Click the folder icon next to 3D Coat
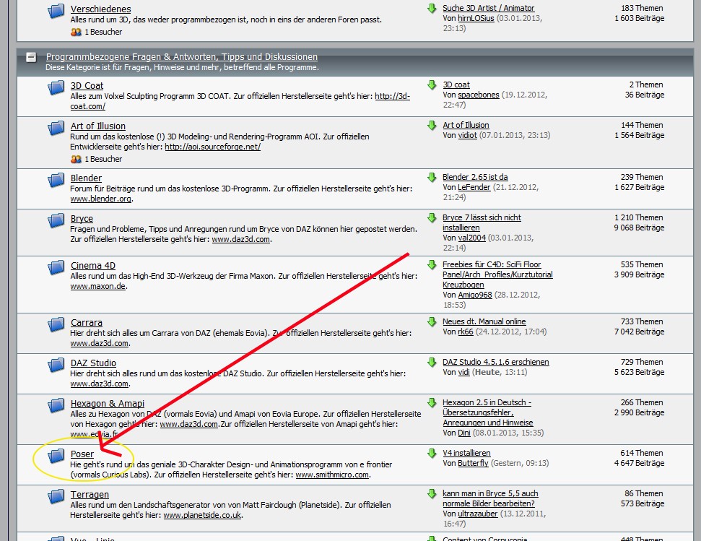Screen dimensions: 701x541 56,87
